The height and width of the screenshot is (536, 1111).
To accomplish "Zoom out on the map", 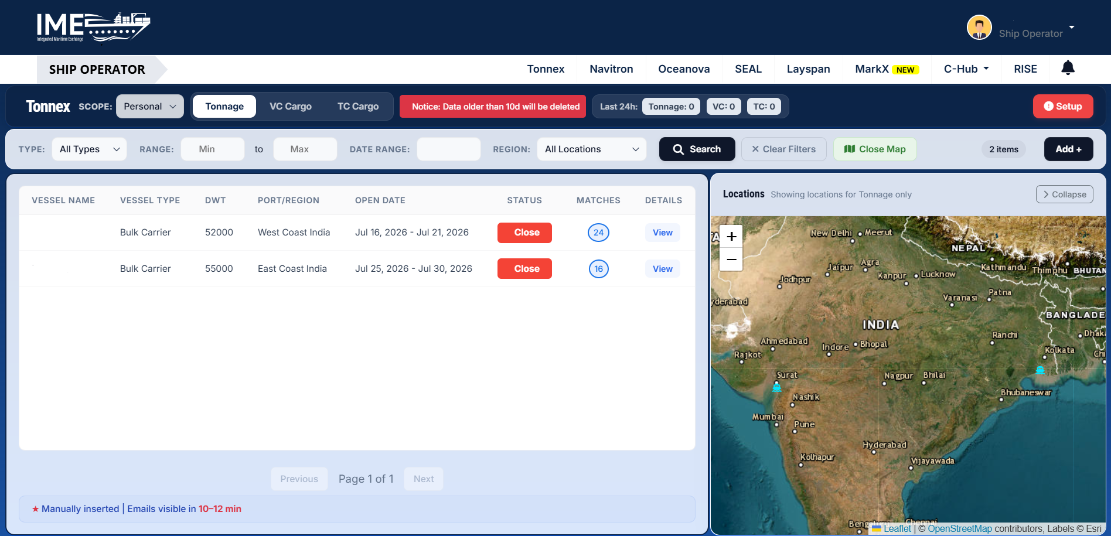I will coord(731,260).
